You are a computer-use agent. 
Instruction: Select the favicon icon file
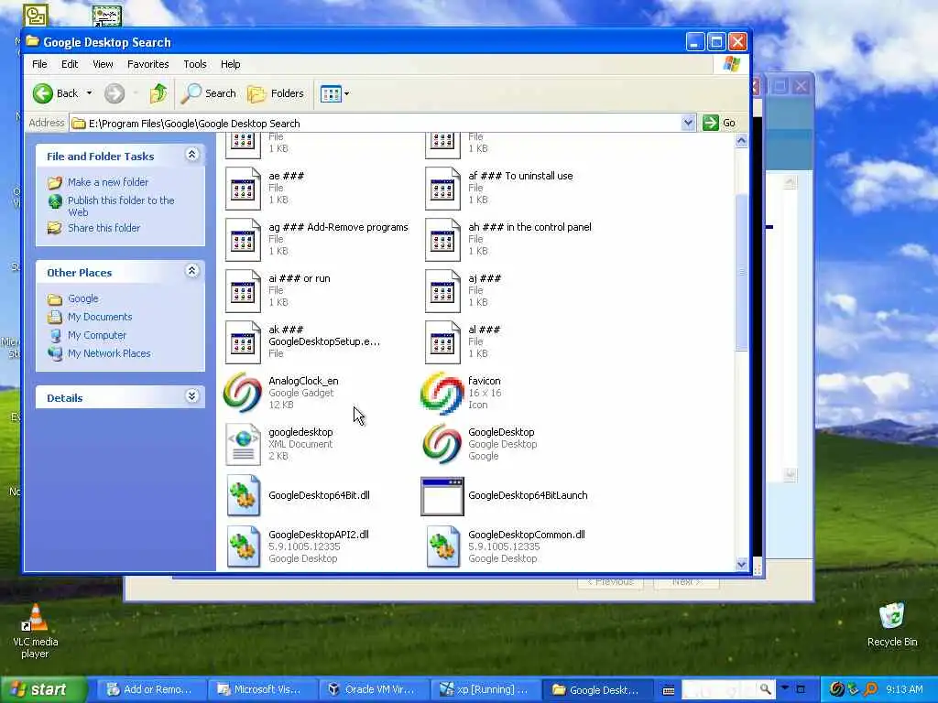442,393
